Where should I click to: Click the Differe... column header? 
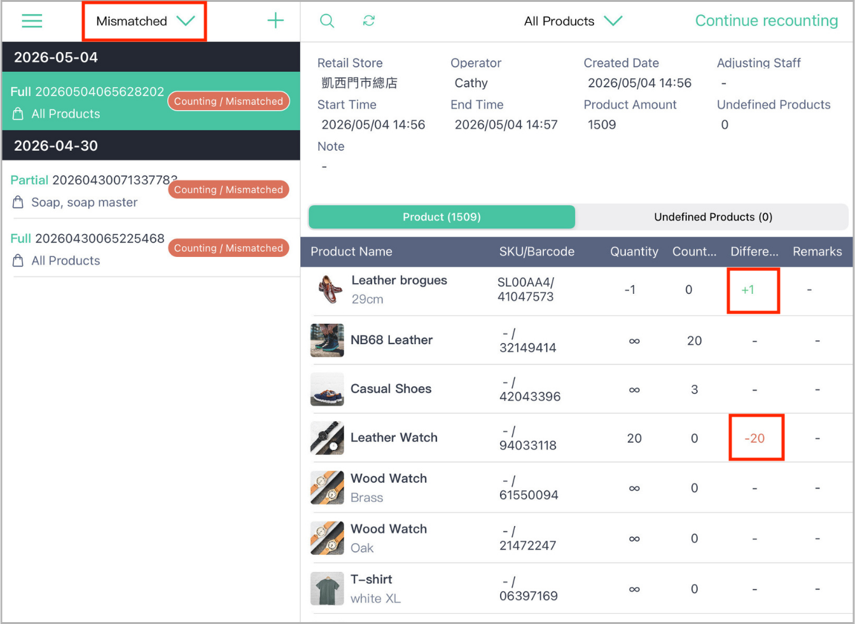pos(754,251)
